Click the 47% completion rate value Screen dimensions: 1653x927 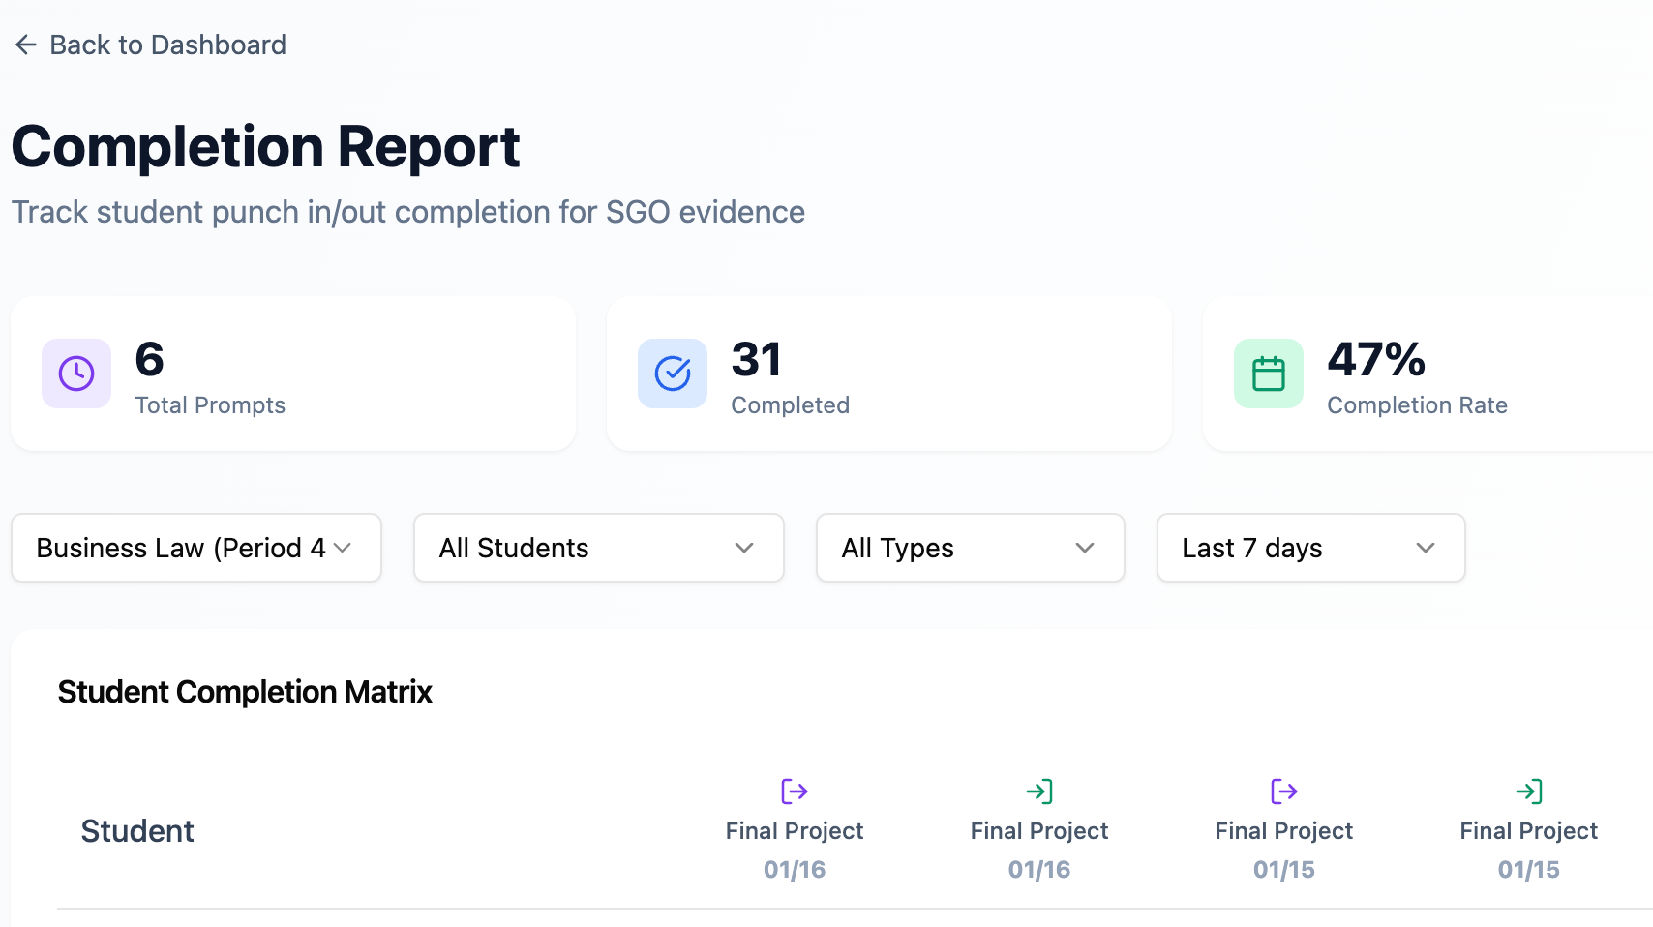(1376, 360)
